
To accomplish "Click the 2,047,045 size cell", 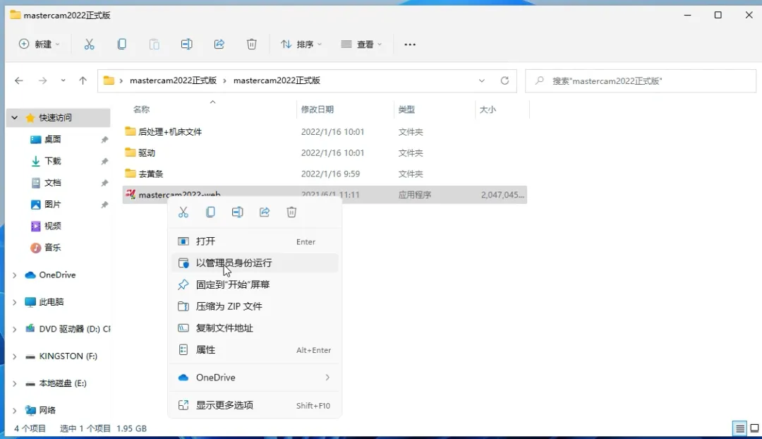I will click(502, 195).
